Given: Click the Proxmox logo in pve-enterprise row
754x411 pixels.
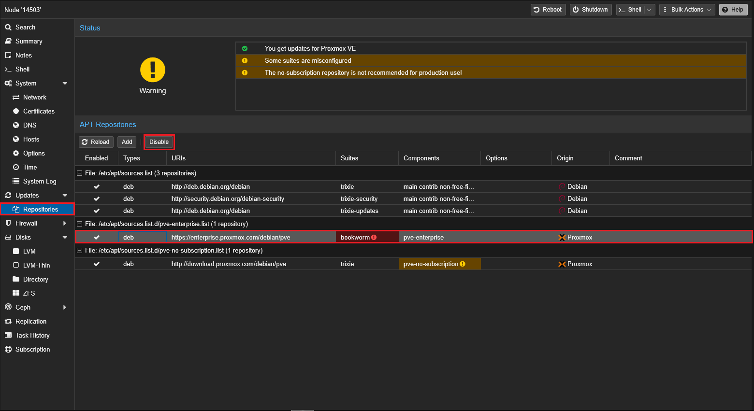Looking at the screenshot, I should tap(562, 238).
